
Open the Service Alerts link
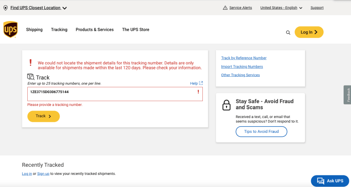coord(240,8)
